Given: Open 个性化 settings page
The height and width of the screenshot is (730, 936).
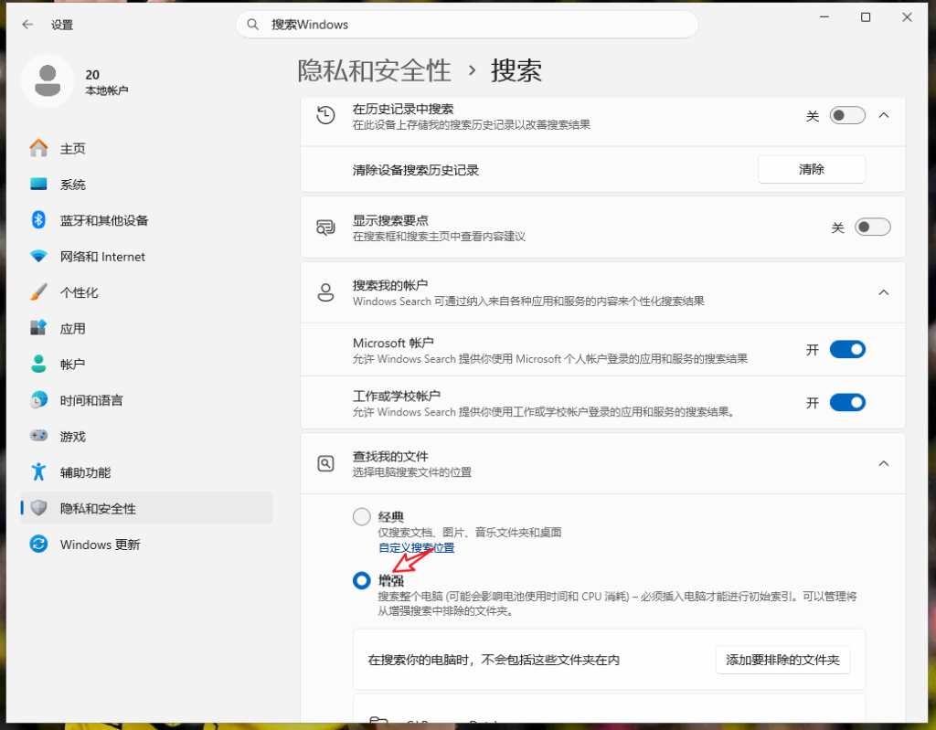Looking at the screenshot, I should tap(147, 291).
